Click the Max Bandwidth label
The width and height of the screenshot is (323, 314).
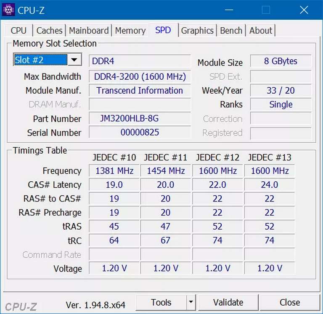pos(53,77)
